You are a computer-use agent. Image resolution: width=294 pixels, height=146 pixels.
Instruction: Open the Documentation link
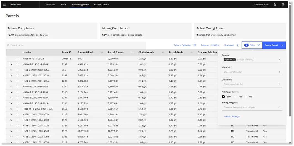point(261,4)
